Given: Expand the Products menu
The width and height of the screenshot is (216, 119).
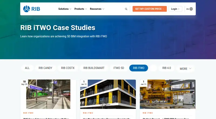Looking at the screenshot, I should (x=80, y=9).
